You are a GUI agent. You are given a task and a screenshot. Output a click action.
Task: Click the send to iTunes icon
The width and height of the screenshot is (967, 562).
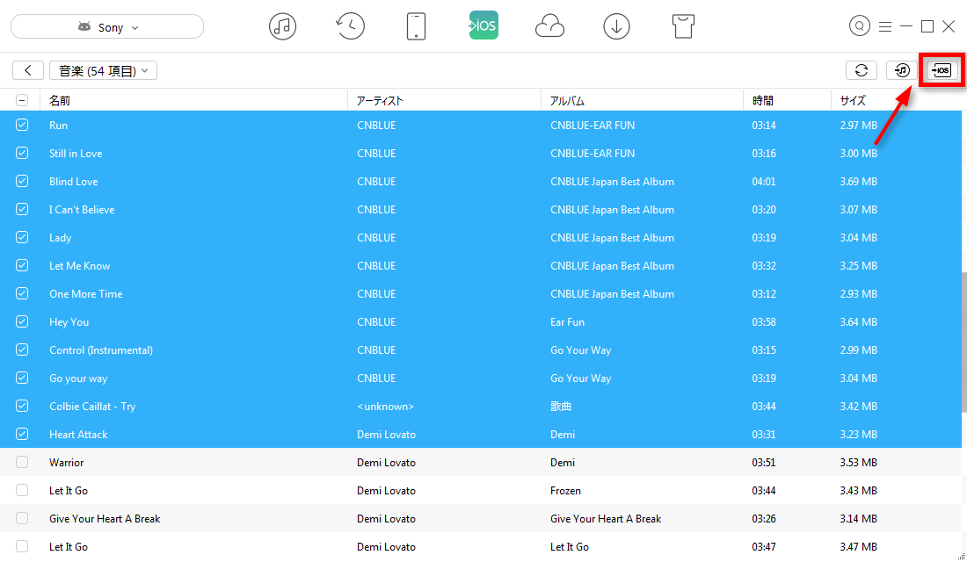(902, 70)
